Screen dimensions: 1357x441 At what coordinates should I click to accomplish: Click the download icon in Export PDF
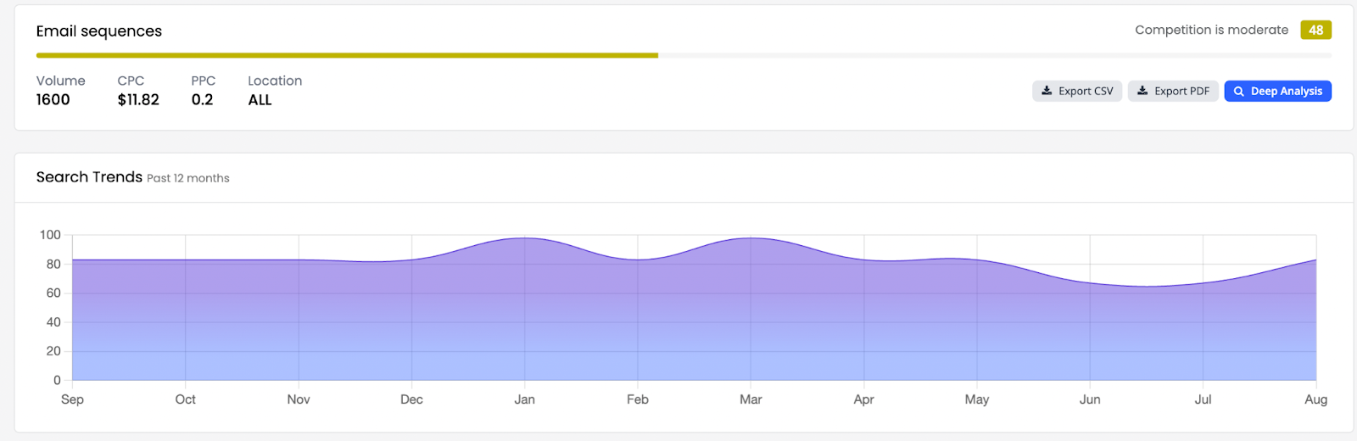[x=1142, y=91]
